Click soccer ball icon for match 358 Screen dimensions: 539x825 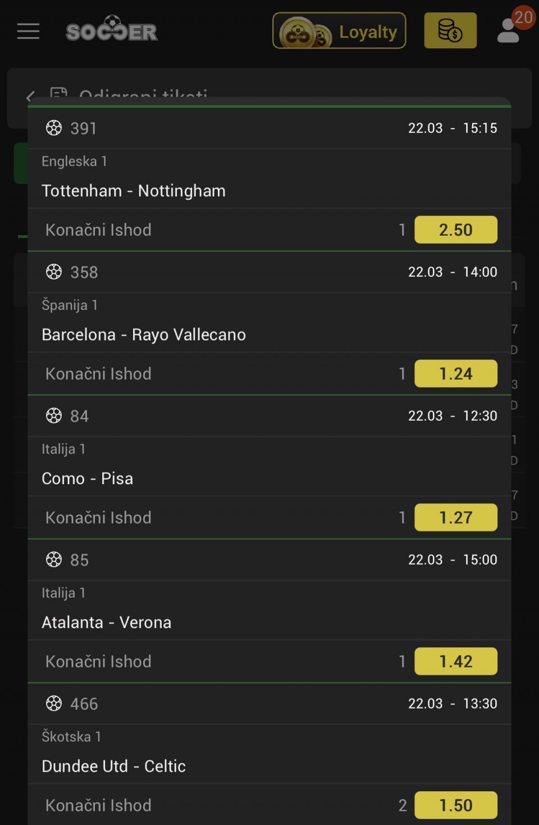54,272
